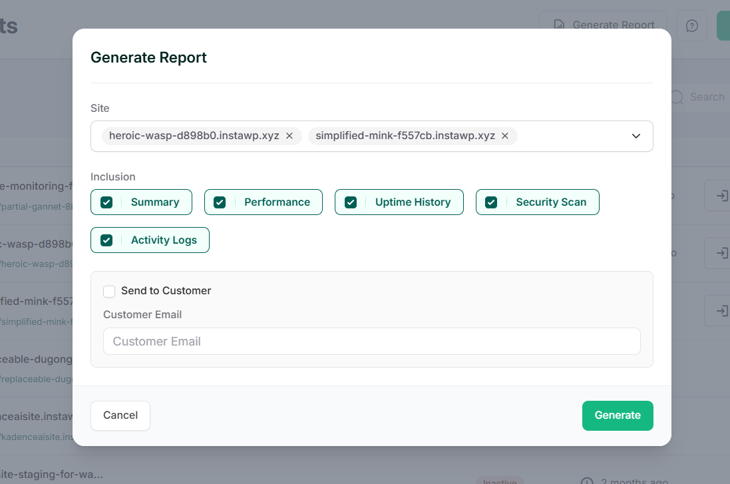The width and height of the screenshot is (730, 484).
Task: Uncheck the Performance inclusion option
Action: (220, 202)
